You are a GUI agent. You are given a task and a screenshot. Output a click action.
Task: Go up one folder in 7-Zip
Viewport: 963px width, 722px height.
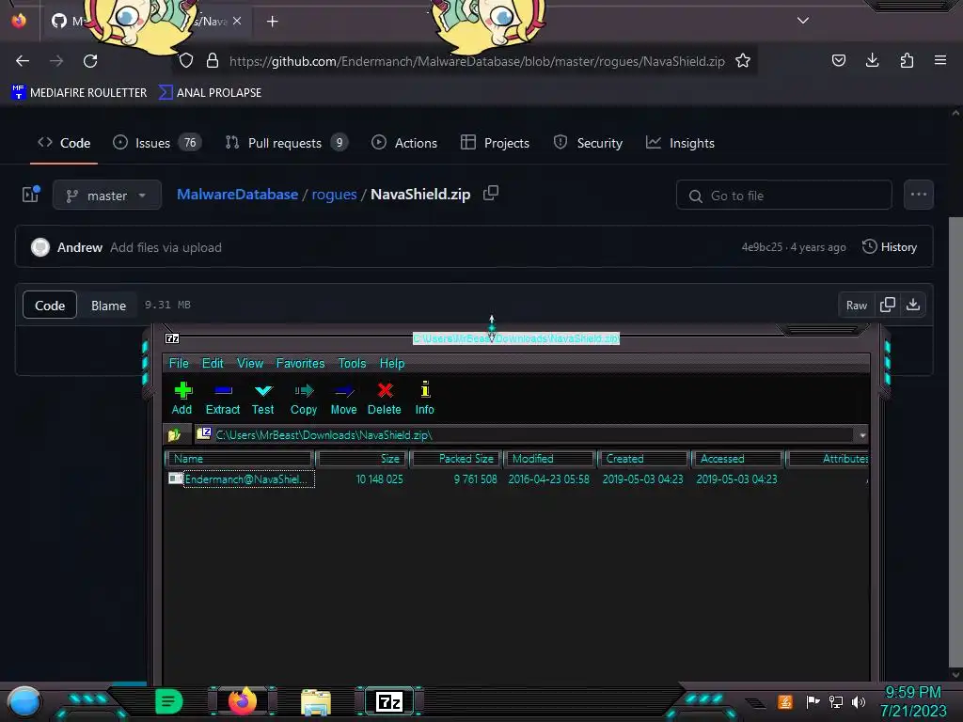tap(174, 434)
